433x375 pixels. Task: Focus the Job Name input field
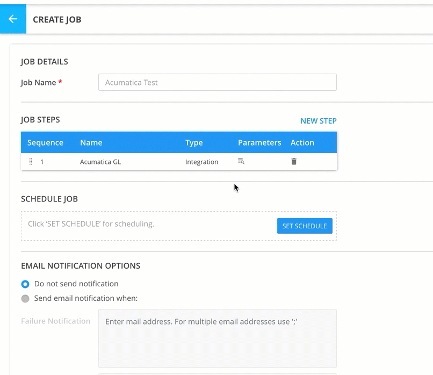point(217,82)
